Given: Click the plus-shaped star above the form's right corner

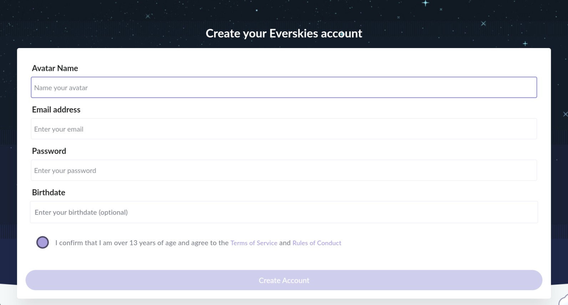Looking at the screenshot, I should (525, 43).
